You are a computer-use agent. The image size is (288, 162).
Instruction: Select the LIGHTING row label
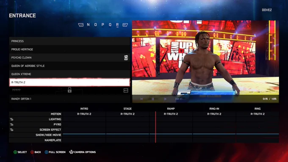[x=55, y=119]
